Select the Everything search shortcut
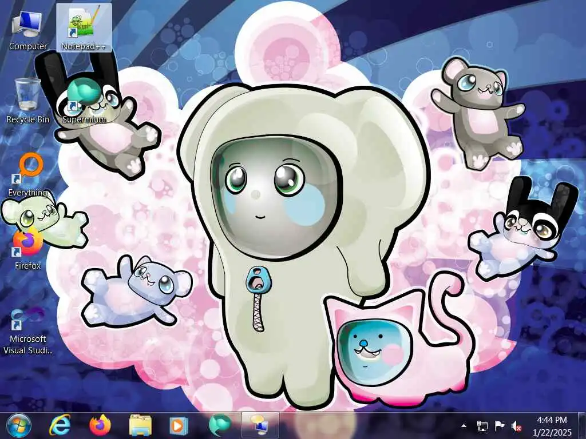This screenshot has width=586, height=439. point(28,174)
